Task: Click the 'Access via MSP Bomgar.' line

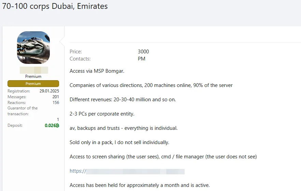Action: coord(97,71)
